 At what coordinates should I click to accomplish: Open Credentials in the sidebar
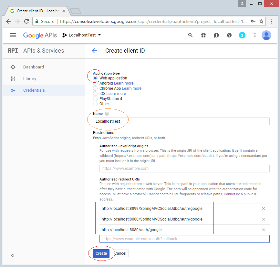pyautogui.click(x=44, y=90)
